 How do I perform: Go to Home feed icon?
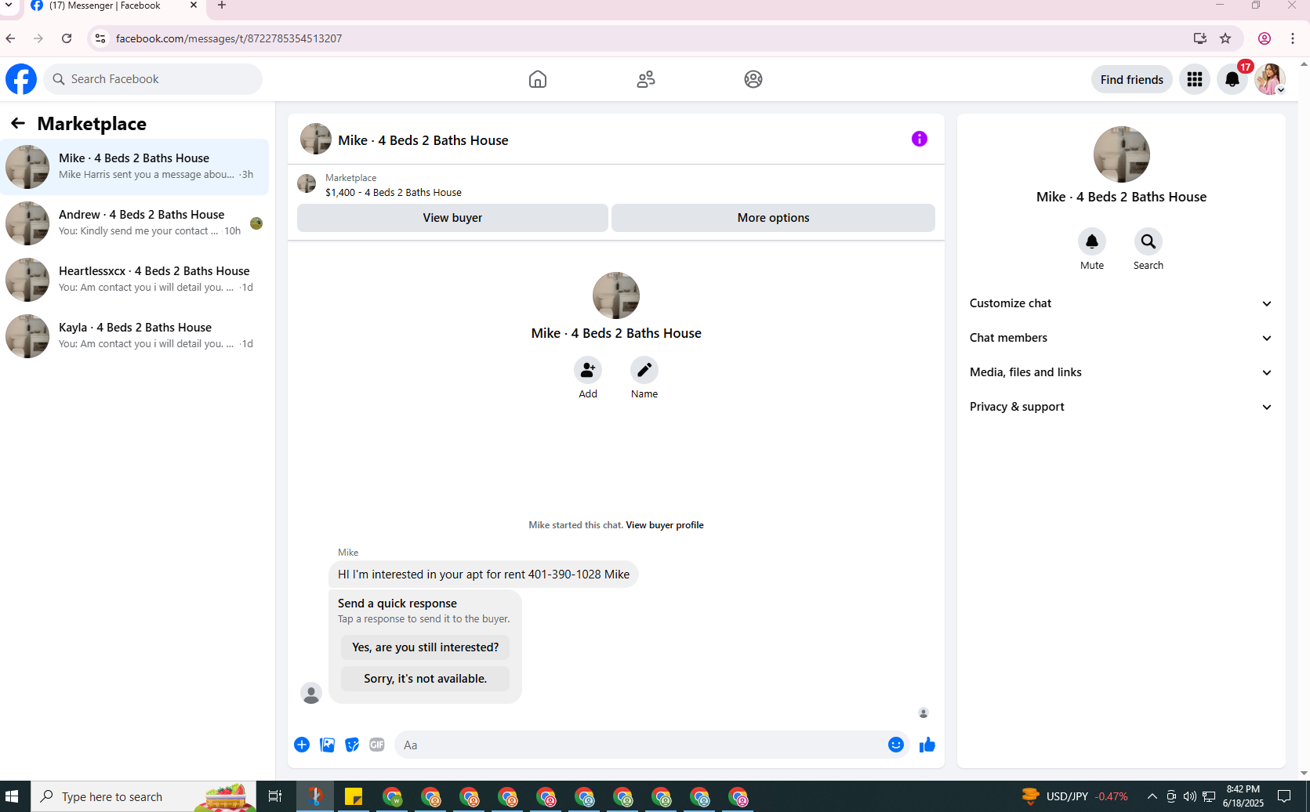point(538,79)
